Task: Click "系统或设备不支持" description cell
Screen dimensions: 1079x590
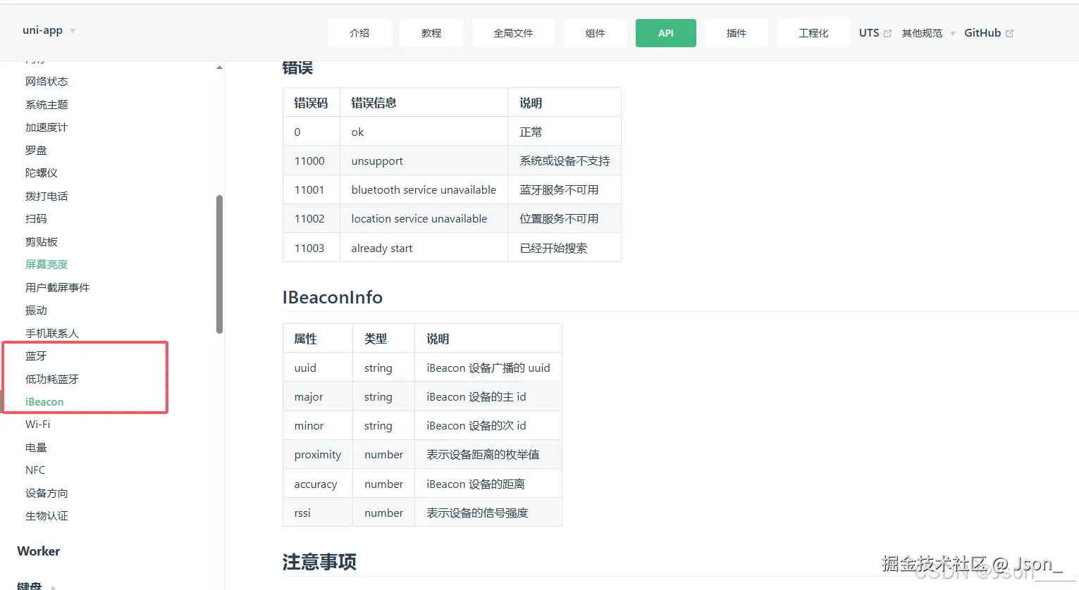Action: (x=565, y=161)
